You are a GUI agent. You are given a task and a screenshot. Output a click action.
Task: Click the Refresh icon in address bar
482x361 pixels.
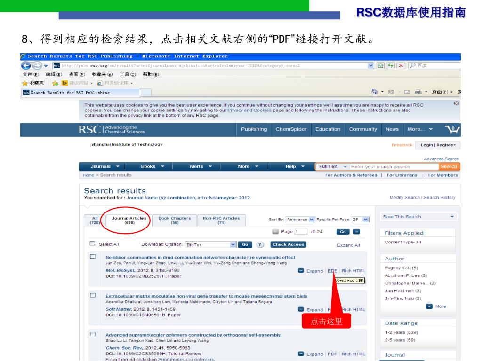click(x=390, y=65)
